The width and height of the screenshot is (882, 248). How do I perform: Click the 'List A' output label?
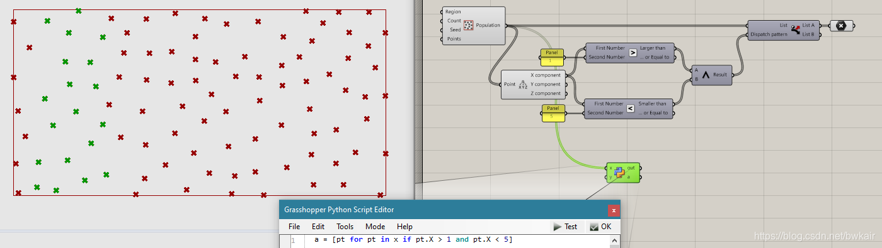point(809,26)
